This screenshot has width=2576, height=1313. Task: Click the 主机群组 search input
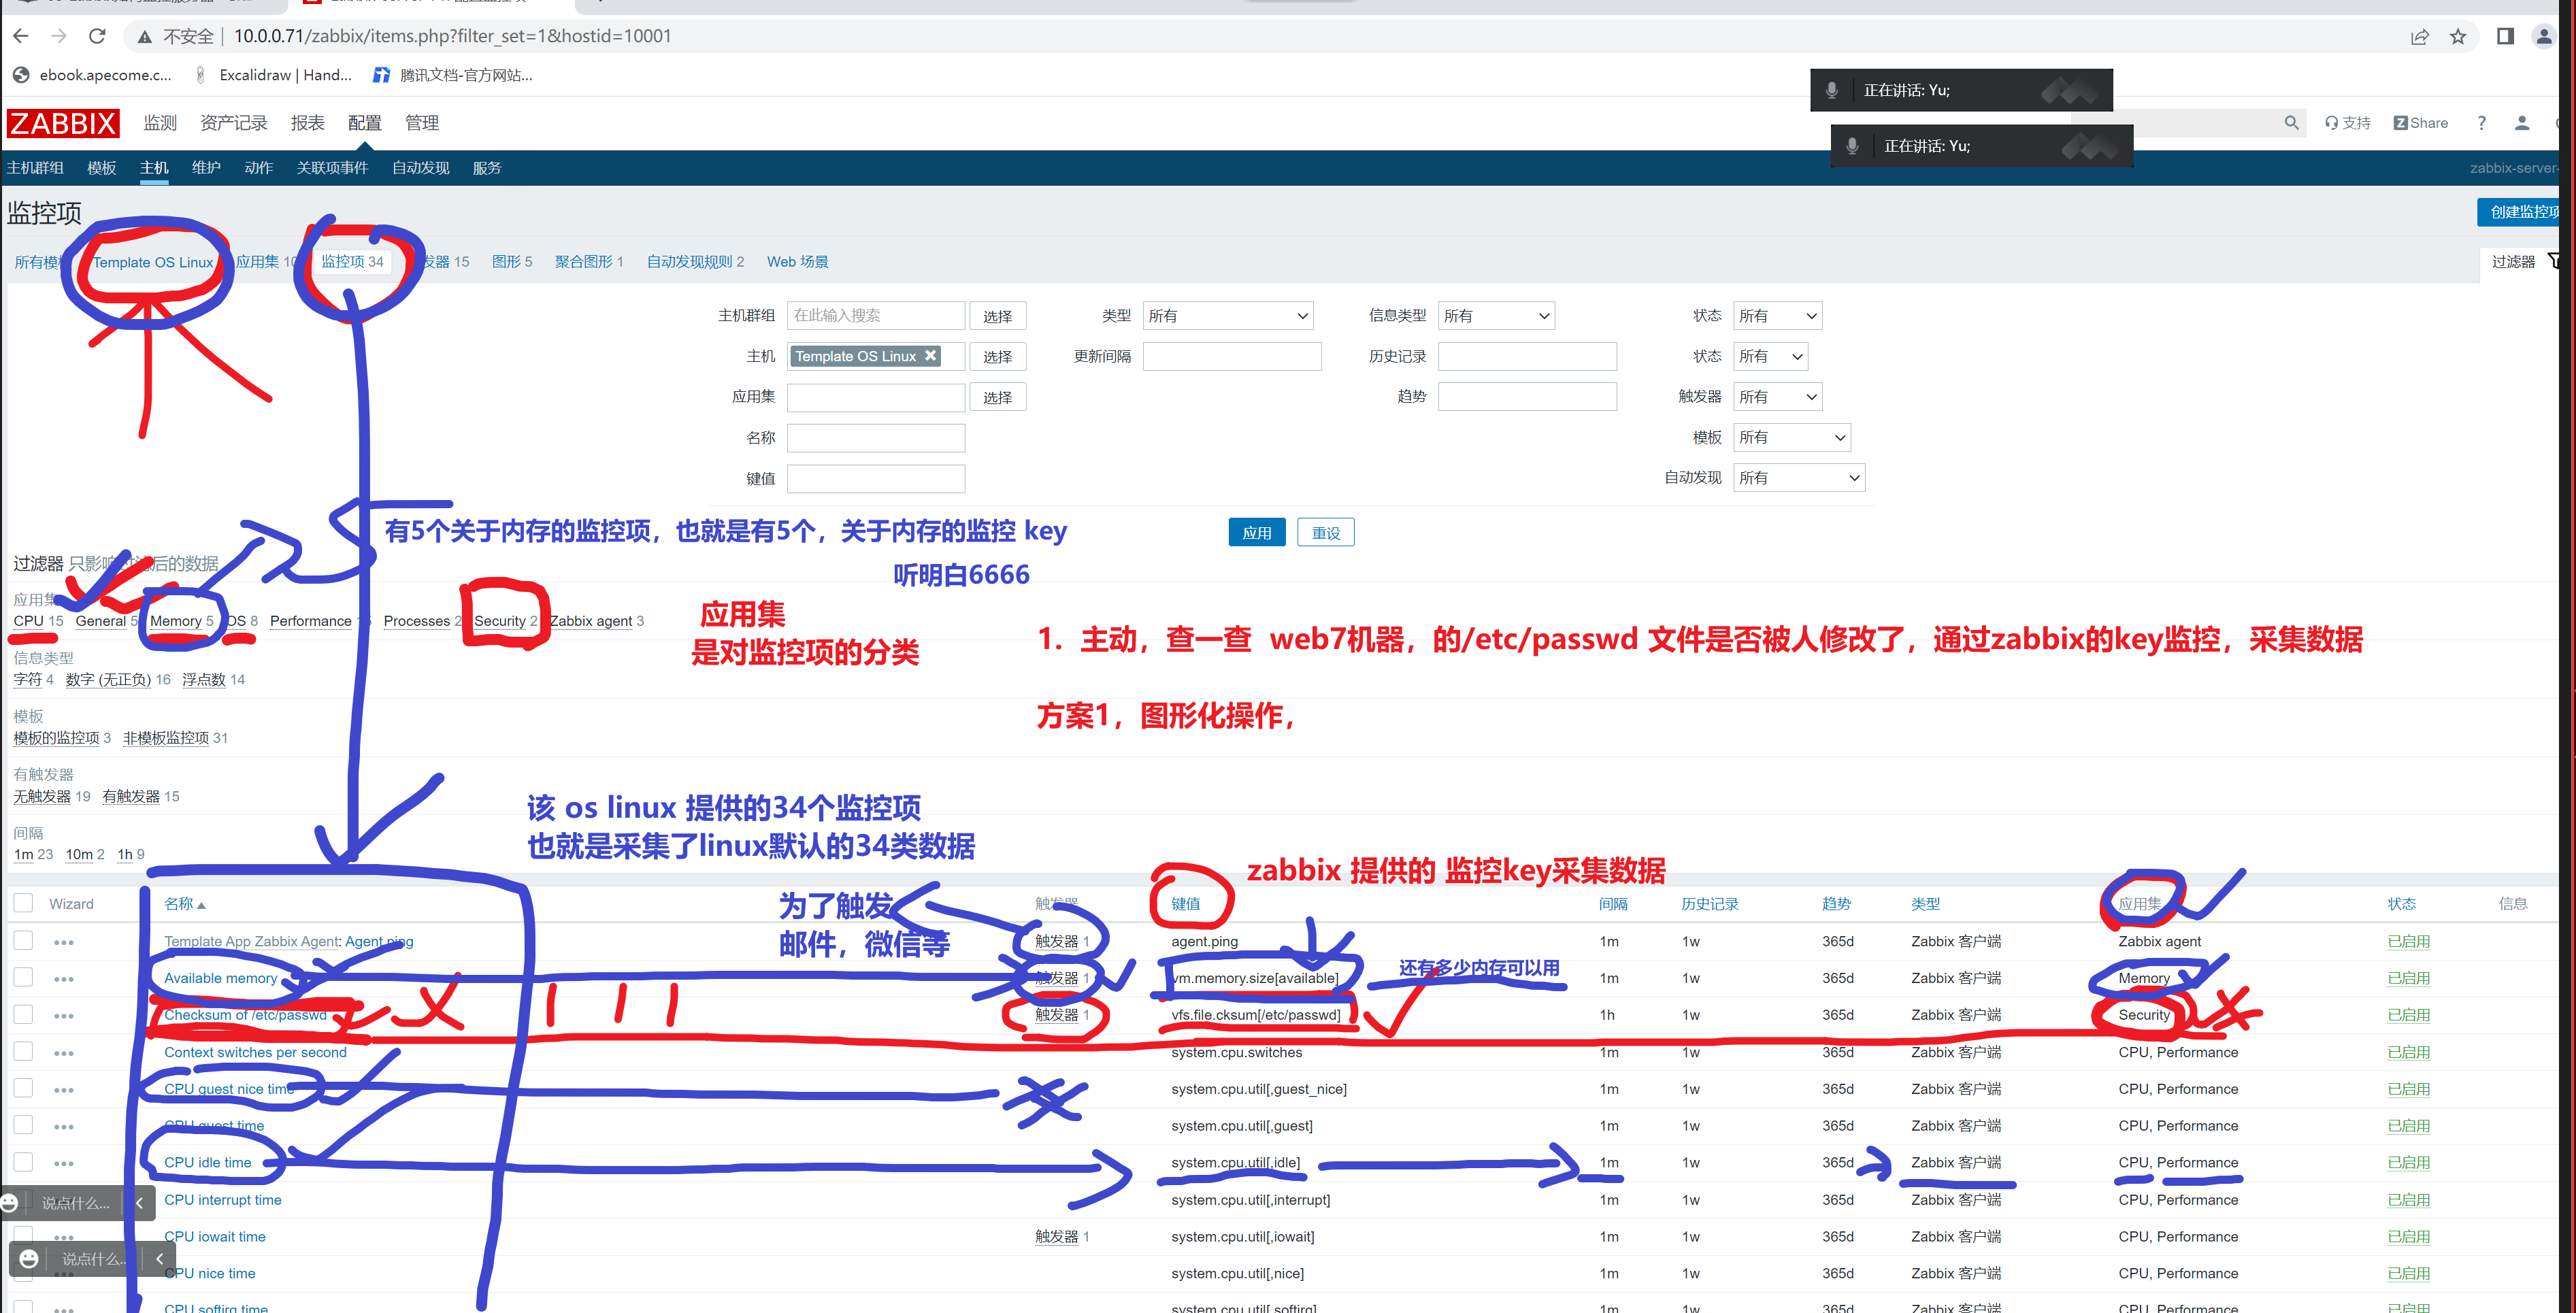pyautogui.click(x=875, y=316)
